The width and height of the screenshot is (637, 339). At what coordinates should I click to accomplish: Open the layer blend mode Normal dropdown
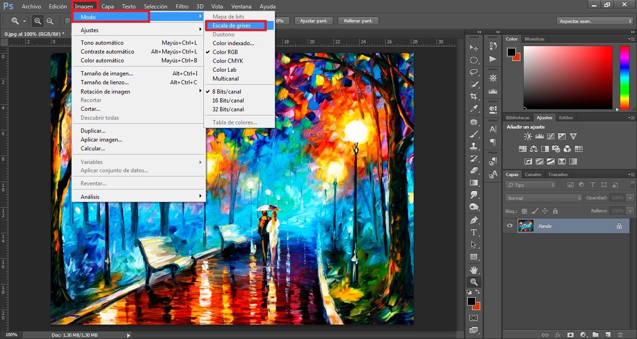pos(544,198)
